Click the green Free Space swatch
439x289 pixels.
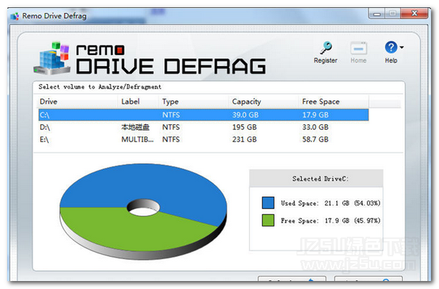[x=268, y=220]
